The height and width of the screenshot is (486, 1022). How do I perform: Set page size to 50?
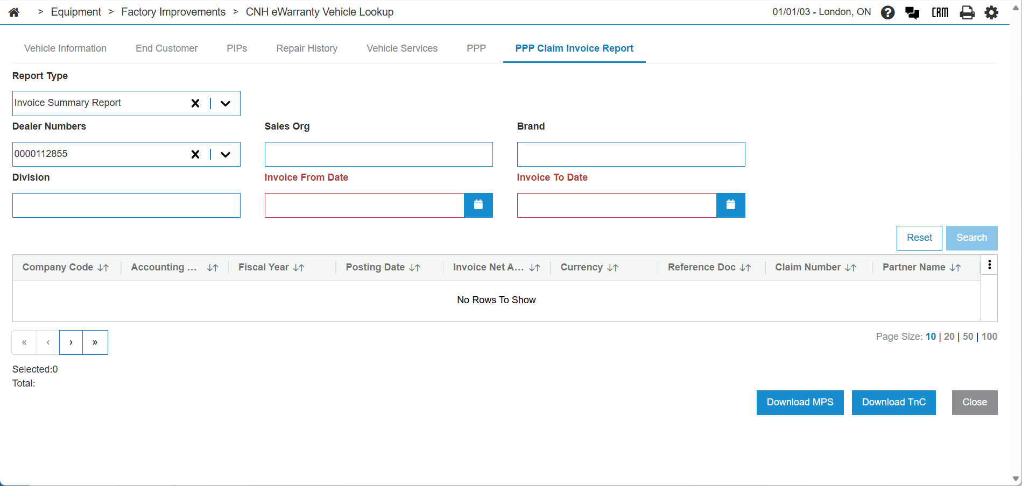click(x=968, y=337)
